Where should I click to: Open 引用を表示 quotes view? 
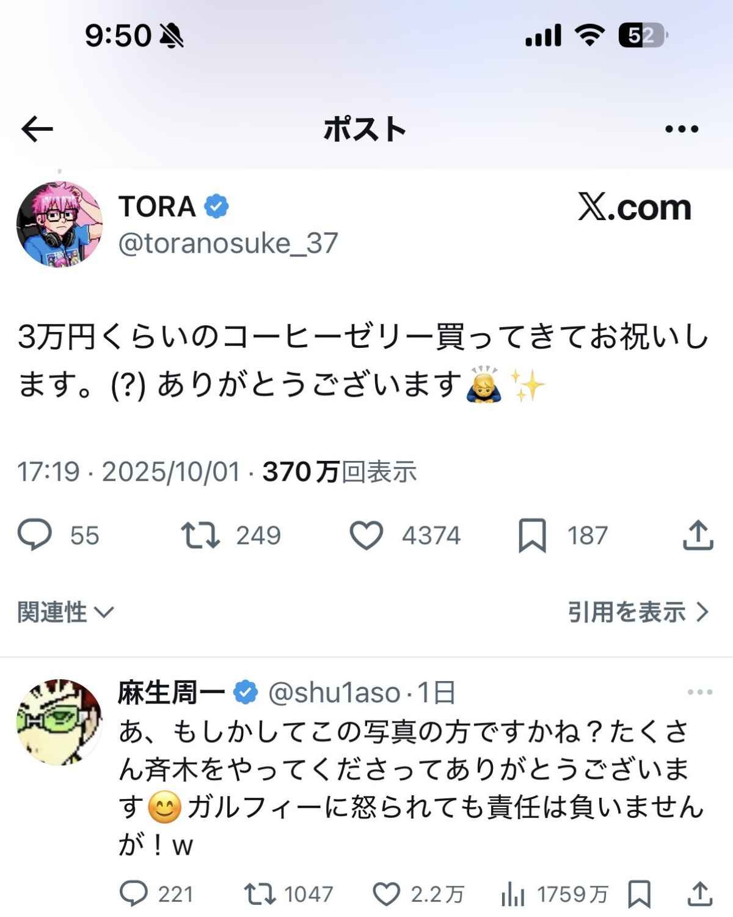point(638,612)
